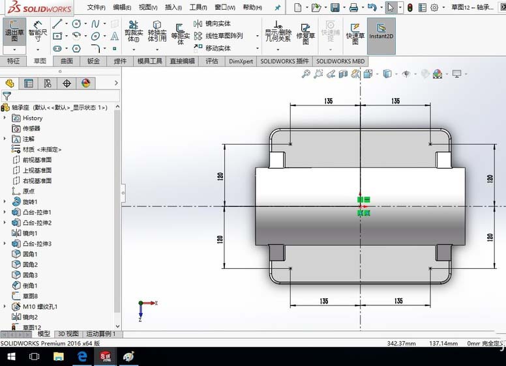The image size is (506, 366).
Task: Select the Polygon sketch tool
Action: [76, 49]
